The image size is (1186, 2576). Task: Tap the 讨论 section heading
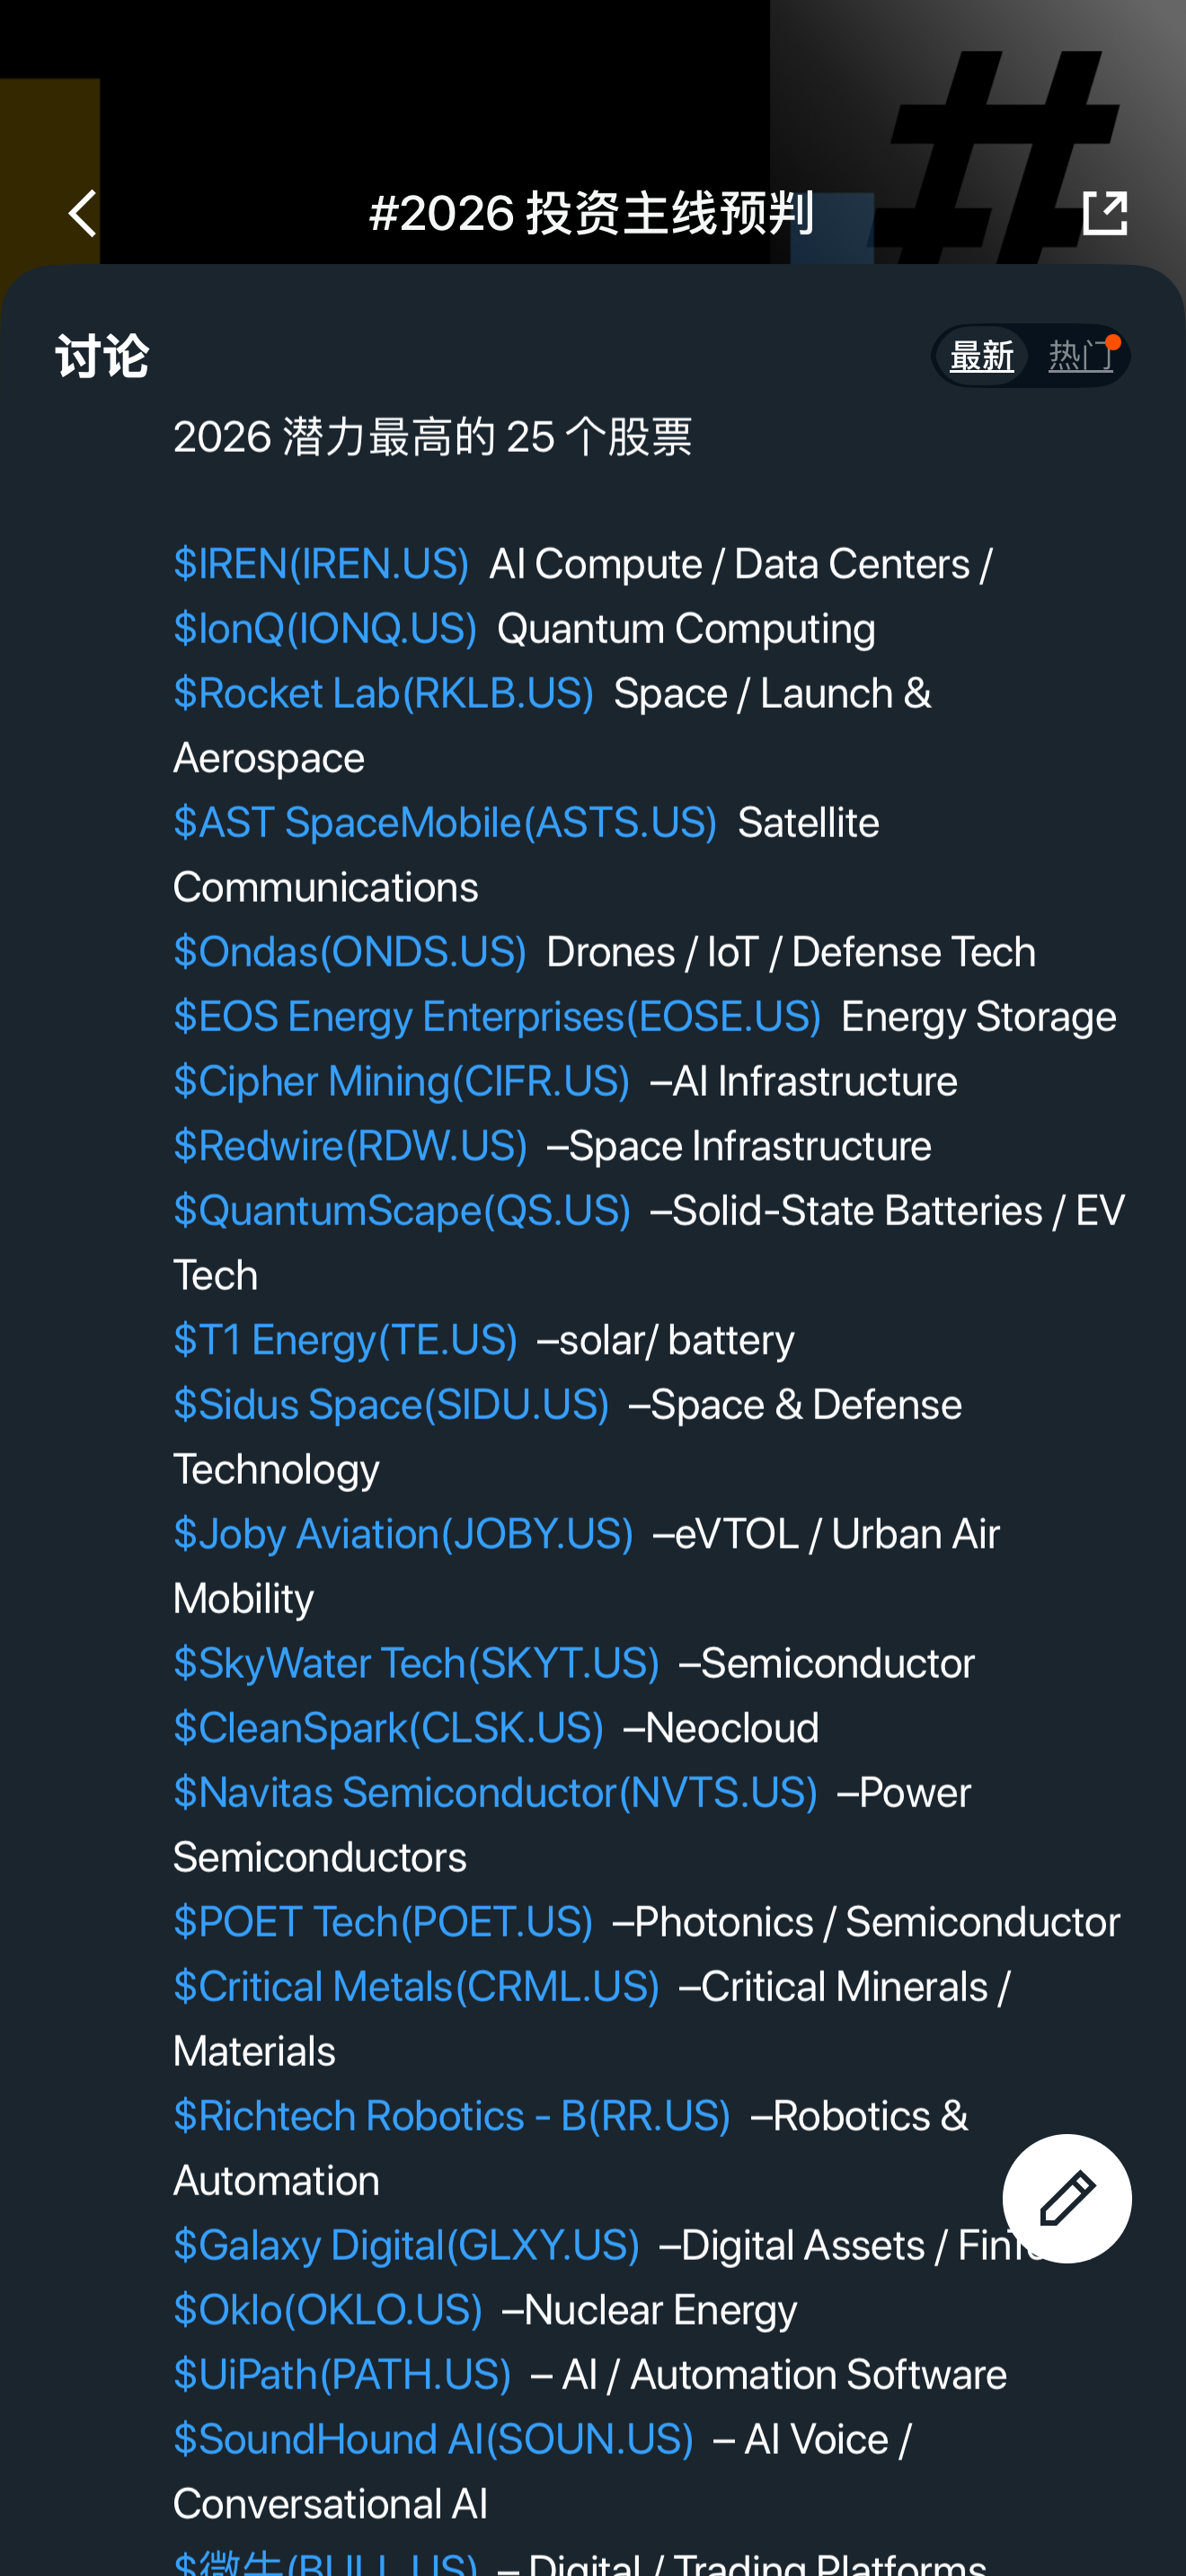tap(102, 357)
